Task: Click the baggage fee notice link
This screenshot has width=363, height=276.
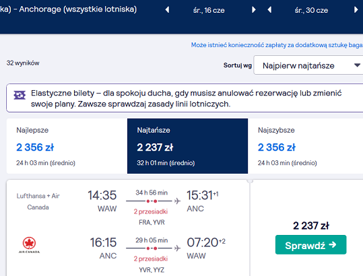Action: (277, 45)
